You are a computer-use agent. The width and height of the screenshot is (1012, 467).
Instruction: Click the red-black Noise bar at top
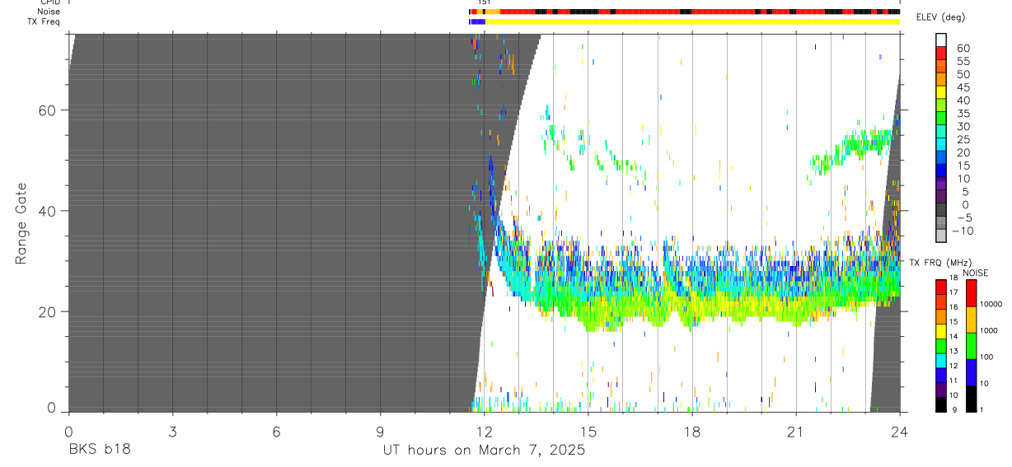tap(684, 12)
